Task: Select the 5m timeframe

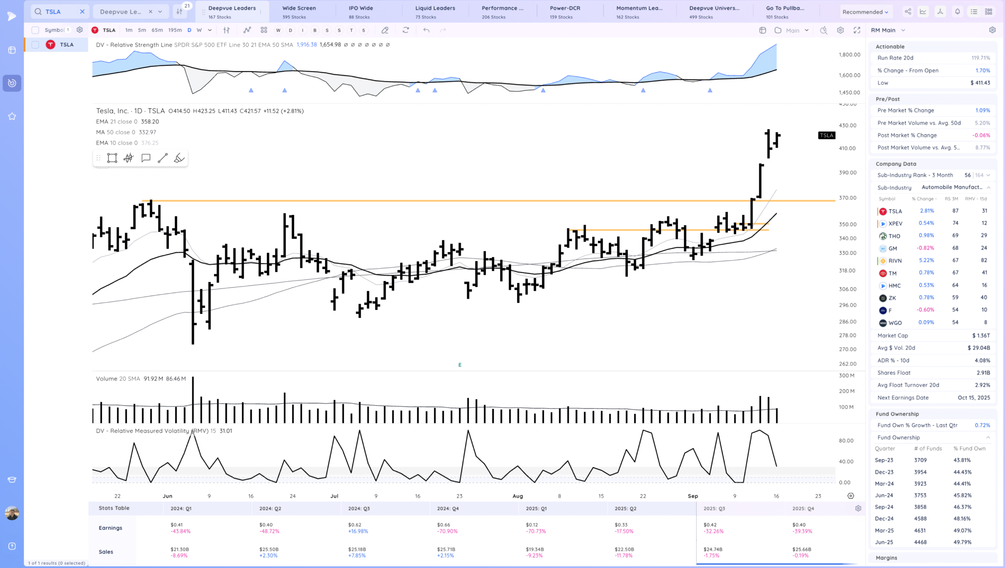Action: [142, 30]
